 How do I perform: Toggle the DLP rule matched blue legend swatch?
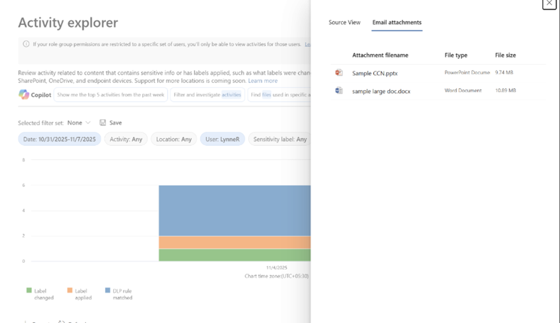coord(108,291)
